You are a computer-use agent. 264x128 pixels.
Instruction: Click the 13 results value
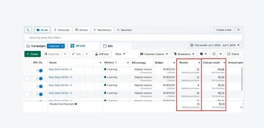[198, 69]
